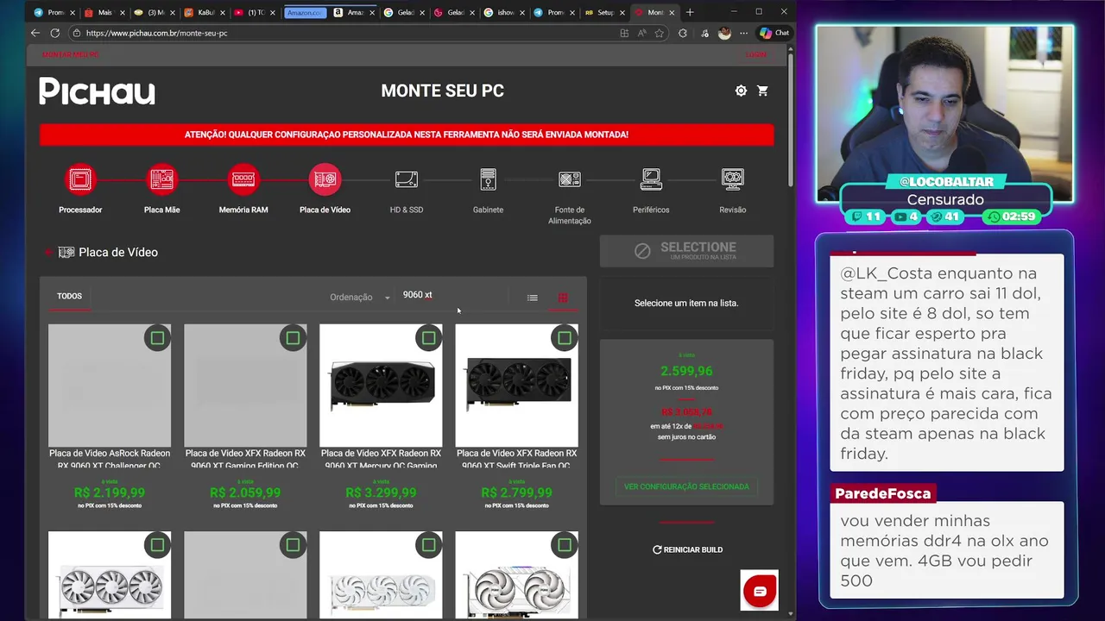
Task: Click the Pichau logo
Action: click(97, 91)
